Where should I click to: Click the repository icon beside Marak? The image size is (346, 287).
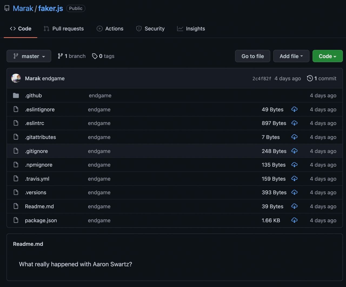(x=7, y=8)
